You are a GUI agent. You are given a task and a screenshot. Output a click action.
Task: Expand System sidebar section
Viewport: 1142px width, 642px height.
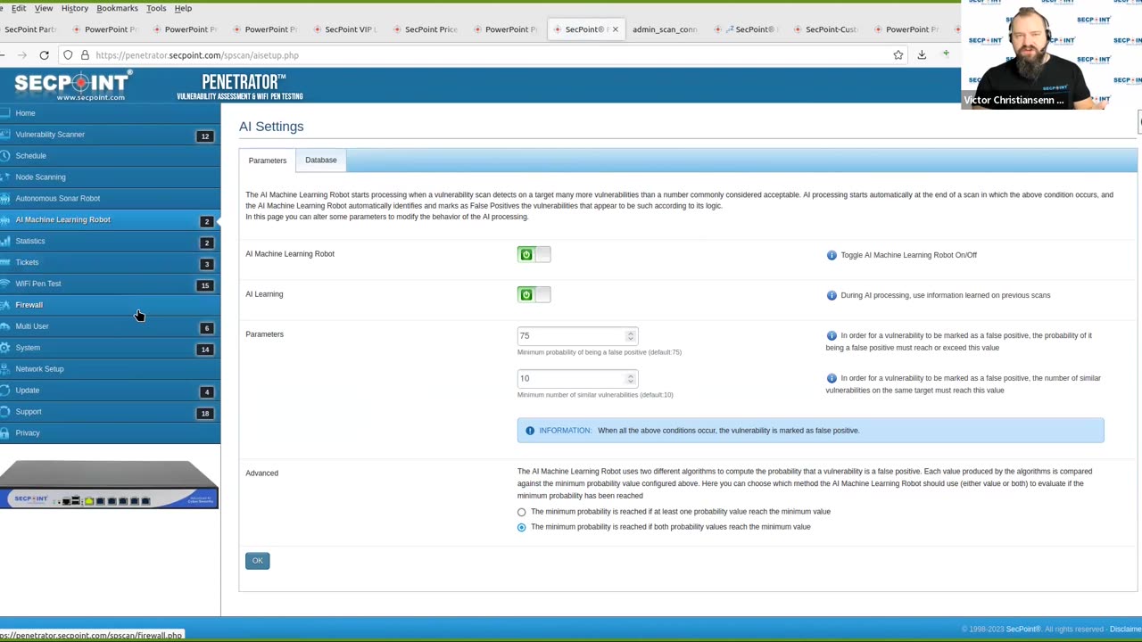click(x=110, y=349)
